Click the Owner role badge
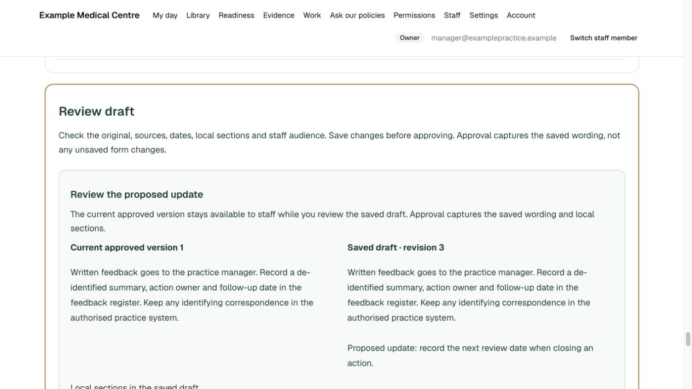692x389 pixels. 409,38
